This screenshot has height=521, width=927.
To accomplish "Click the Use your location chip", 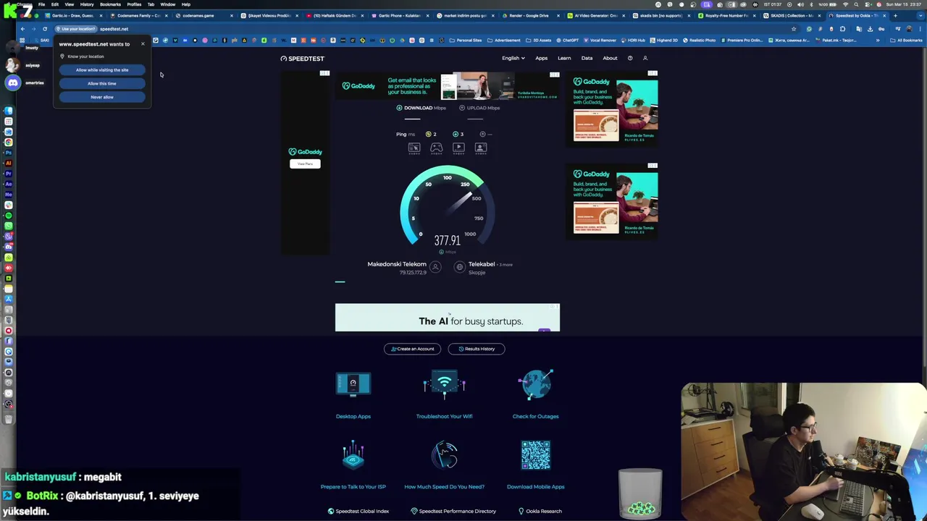I will tap(76, 29).
